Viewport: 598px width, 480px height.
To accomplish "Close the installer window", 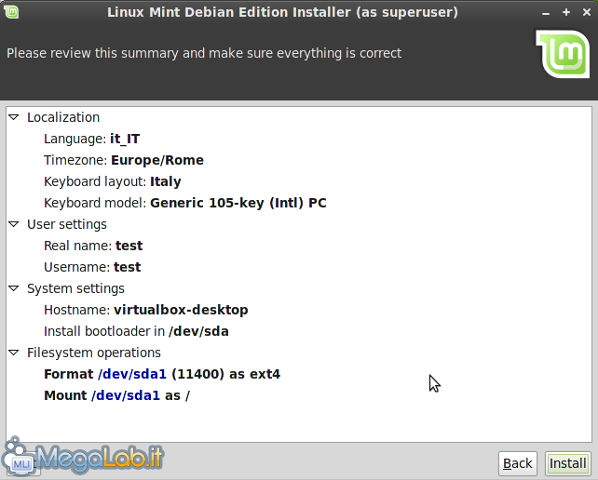I will point(585,12).
